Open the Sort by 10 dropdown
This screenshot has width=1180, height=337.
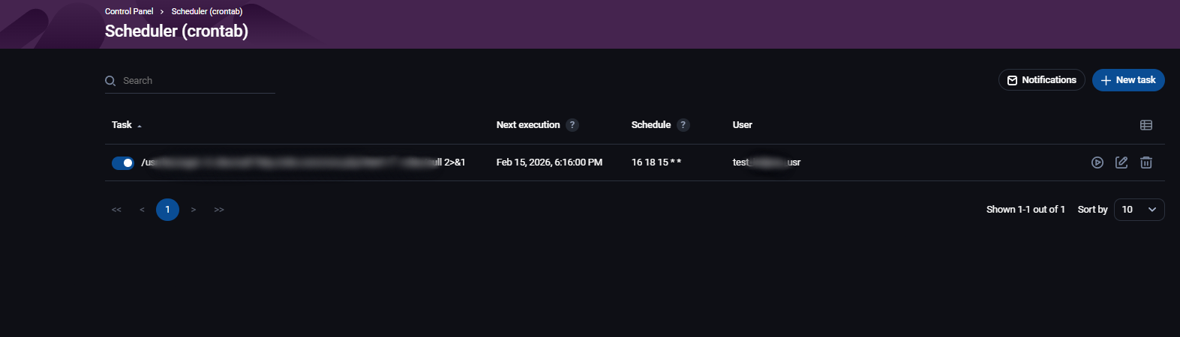[1139, 210]
